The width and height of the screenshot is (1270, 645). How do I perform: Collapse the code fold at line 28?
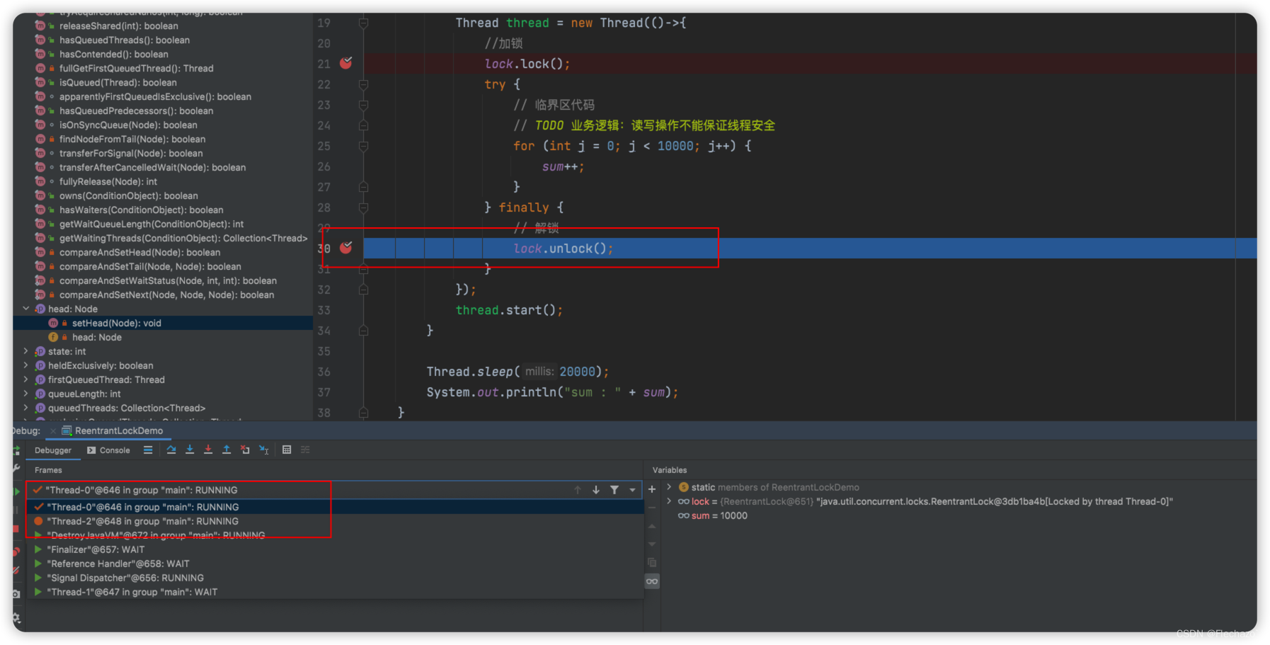pyautogui.click(x=363, y=207)
